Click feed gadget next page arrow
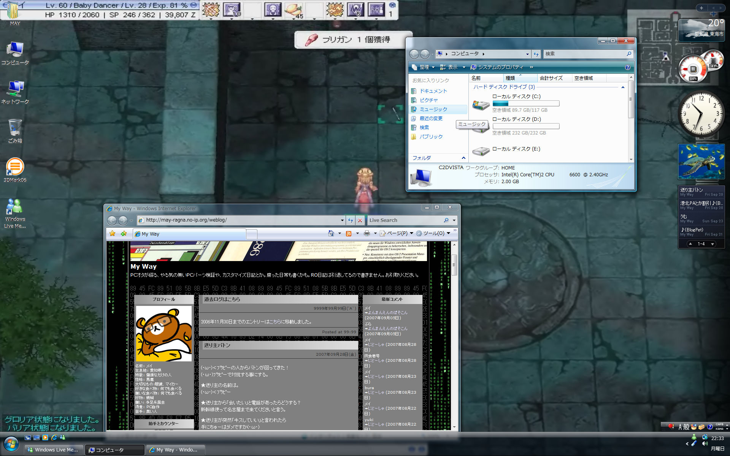 712,244
